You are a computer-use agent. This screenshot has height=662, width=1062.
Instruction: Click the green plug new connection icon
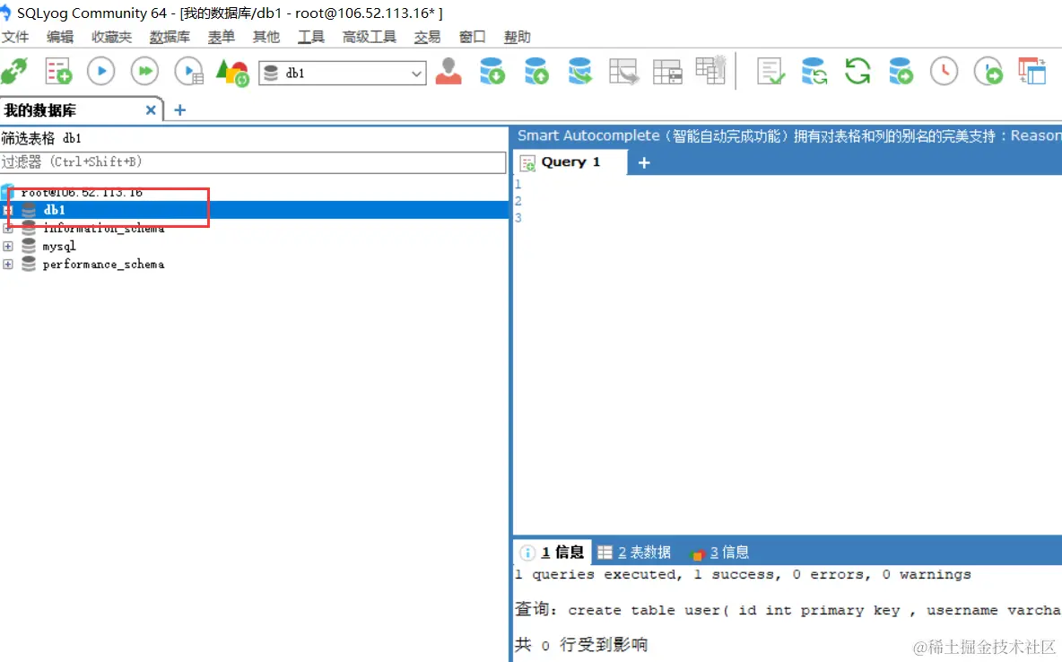14,71
